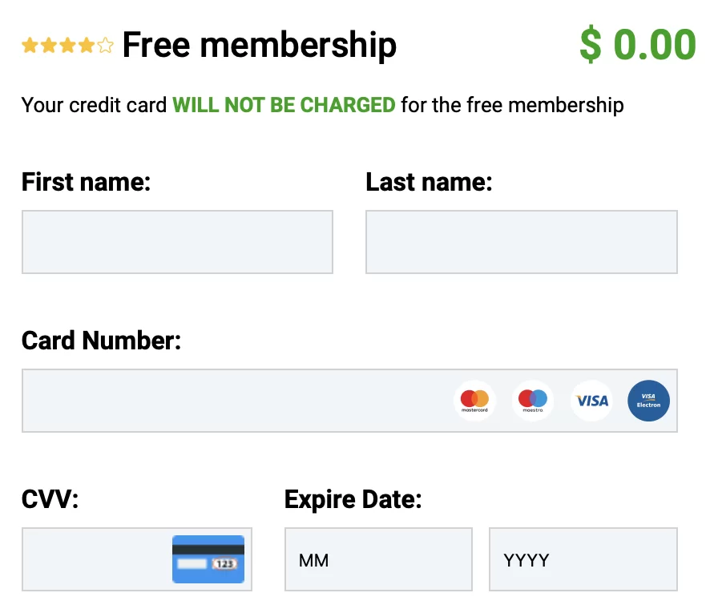The image size is (710, 609).
Task: Select the Card Number input field
Action: coord(349,401)
